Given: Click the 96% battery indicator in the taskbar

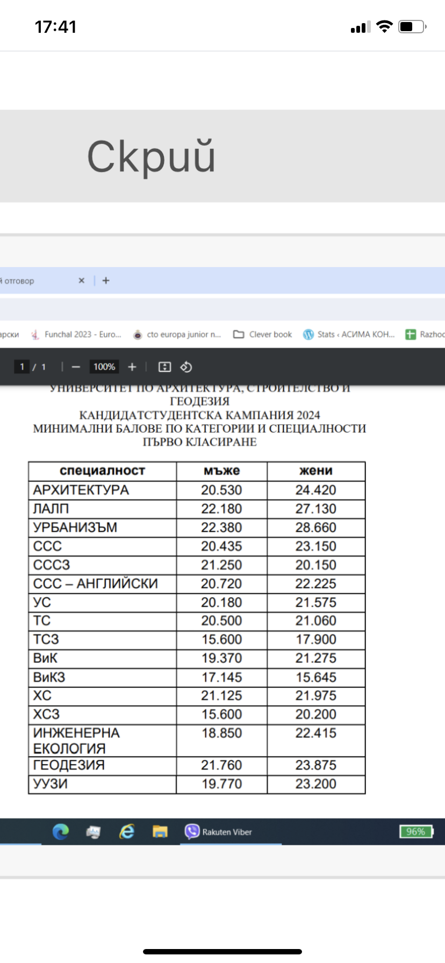Looking at the screenshot, I should tap(416, 832).
